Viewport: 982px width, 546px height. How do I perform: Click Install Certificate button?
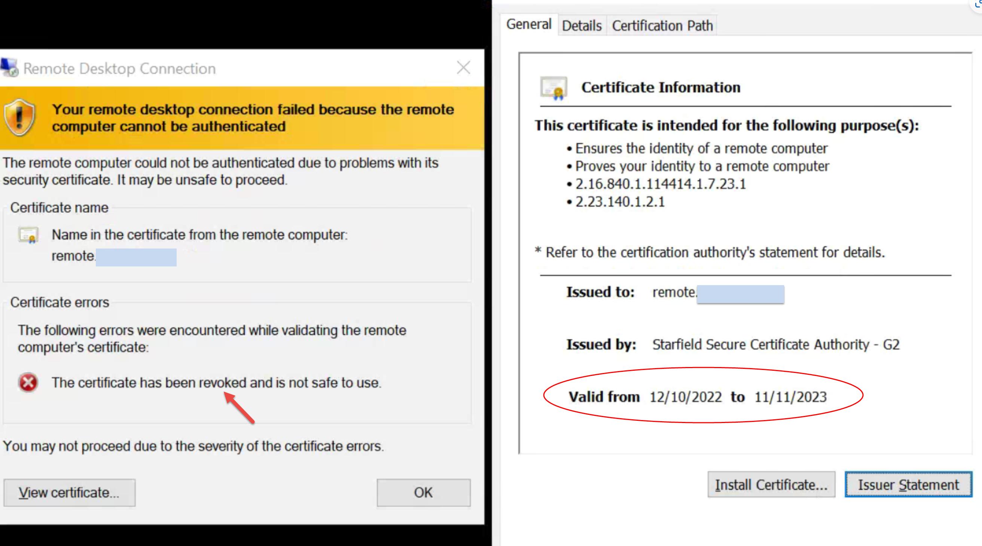(x=771, y=485)
